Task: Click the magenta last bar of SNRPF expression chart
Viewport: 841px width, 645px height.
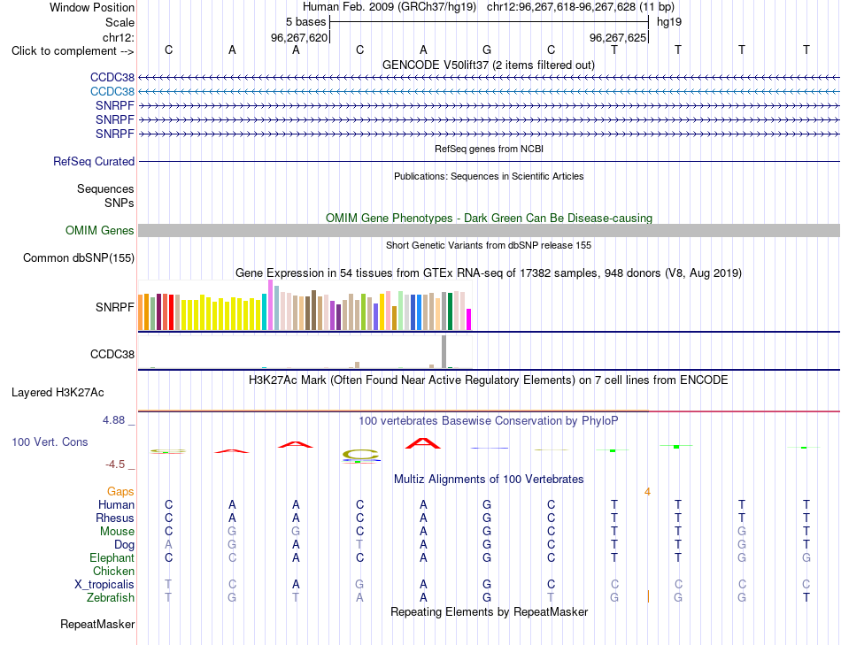Action: click(469, 319)
